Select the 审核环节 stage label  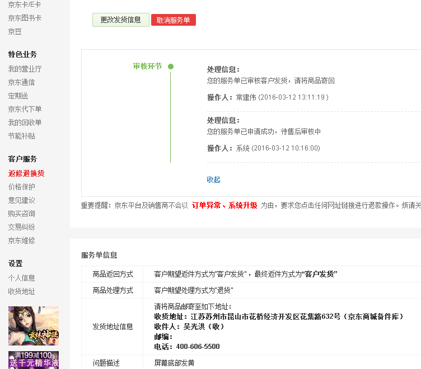click(x=147, y=66)
